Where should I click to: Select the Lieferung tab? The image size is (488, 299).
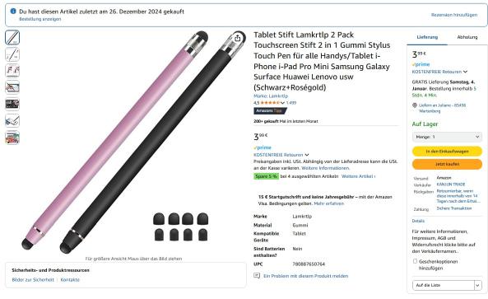427,37
